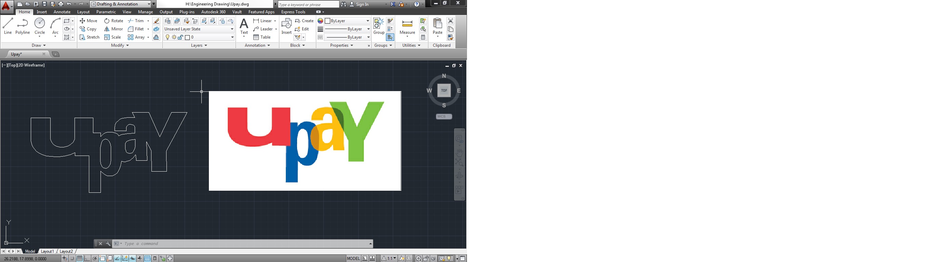Open the Insert ribbon tab
Image resolution: width=934 pixels, height=262 pixels.
click(x=42, y=12)
